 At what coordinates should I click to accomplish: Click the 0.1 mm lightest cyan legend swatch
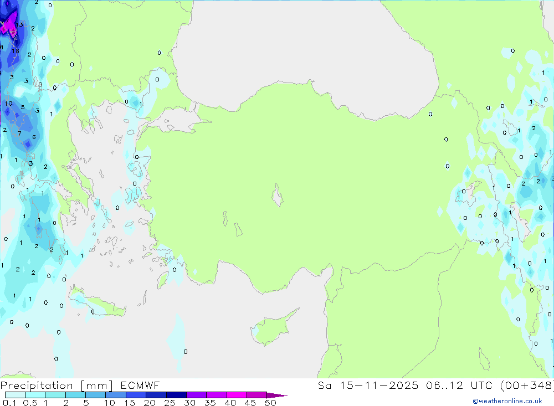click(15, 395)
